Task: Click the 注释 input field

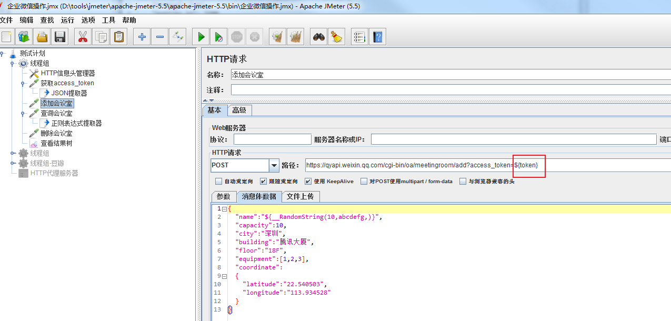Action: click(450, 90)
